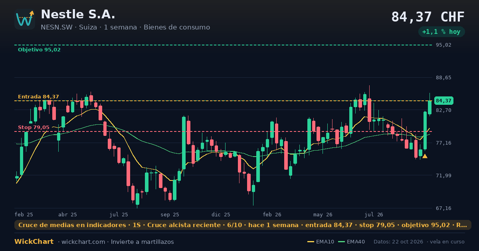Click the +1,1 % hoy change badge
Screen dimensions: 479x251
(441, 32)
